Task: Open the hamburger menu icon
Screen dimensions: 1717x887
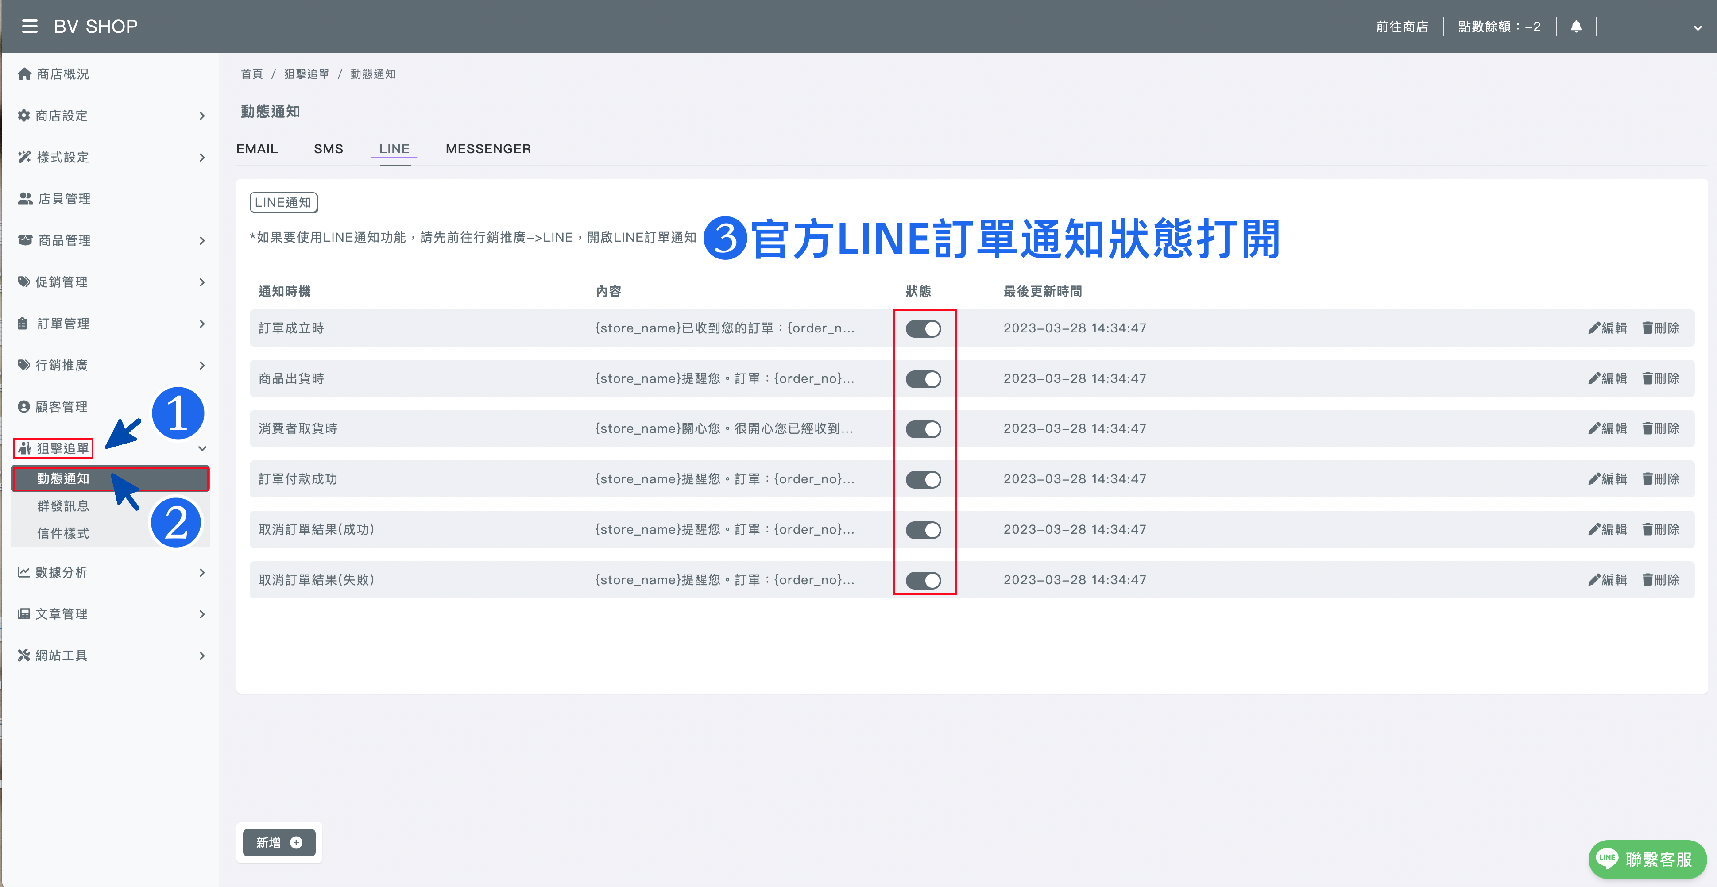Action: tap(29, 27)
